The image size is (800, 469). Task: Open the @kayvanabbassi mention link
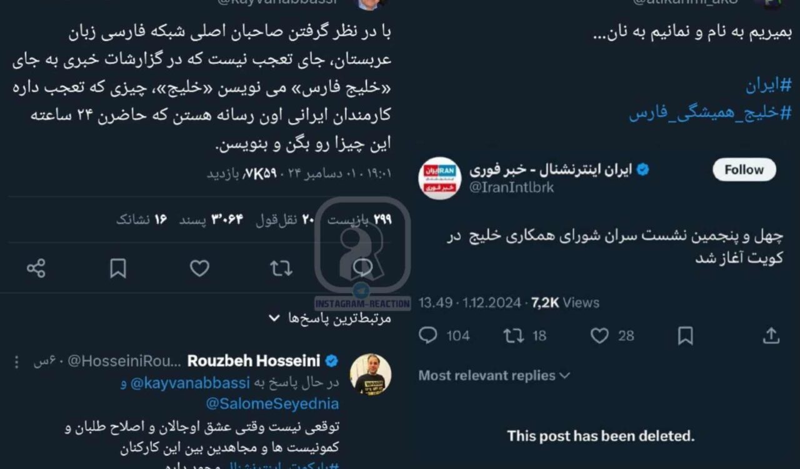coord(189,383)
